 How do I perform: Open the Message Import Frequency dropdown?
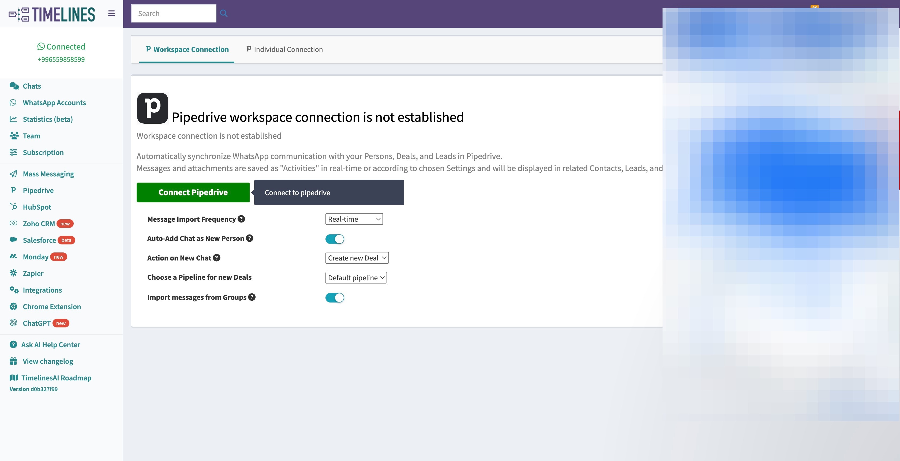point(354,219)
